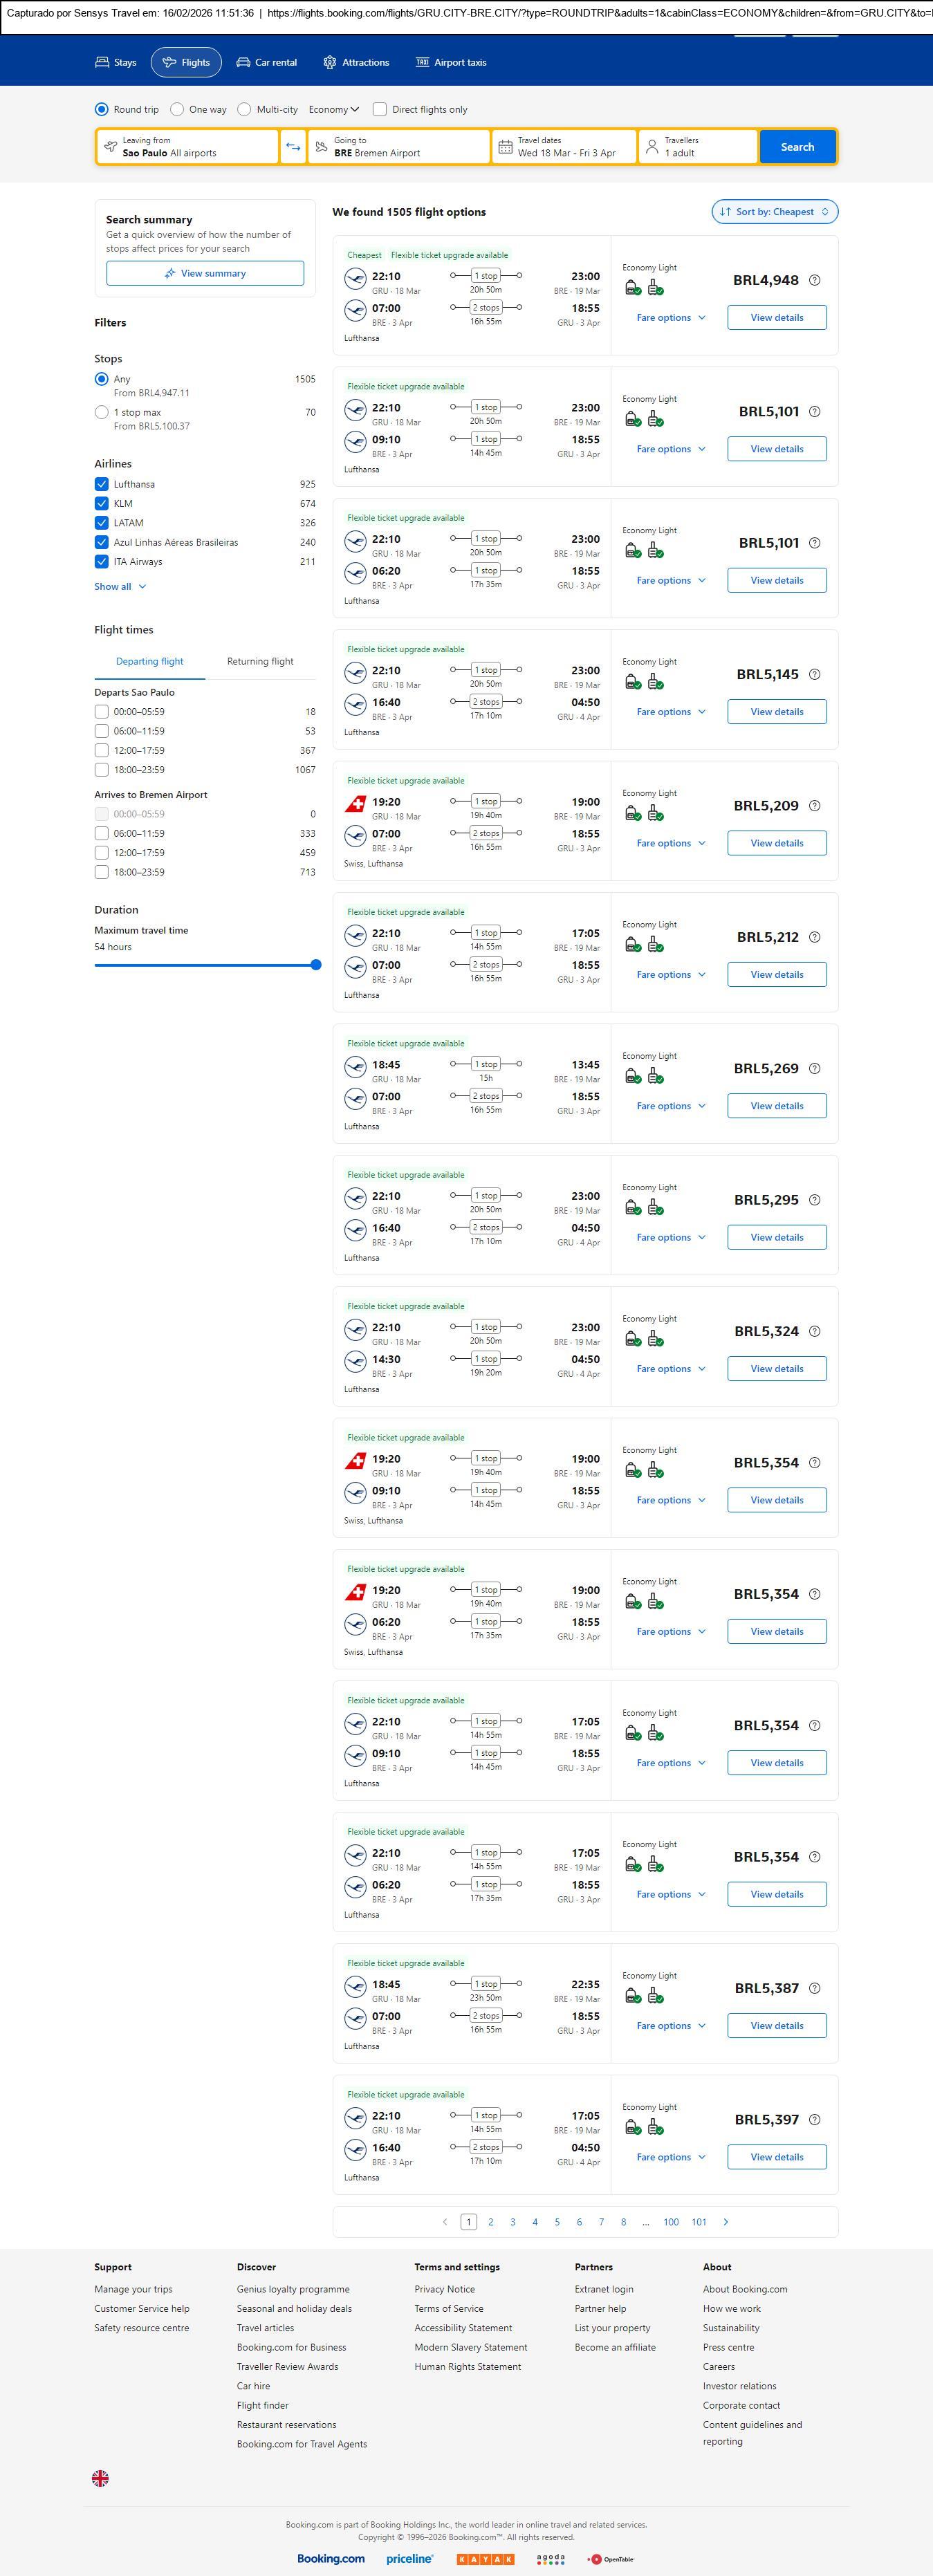Go to next results page arrow
The width and height of the screenshot is (933, 2576).
coord(725,2221)
